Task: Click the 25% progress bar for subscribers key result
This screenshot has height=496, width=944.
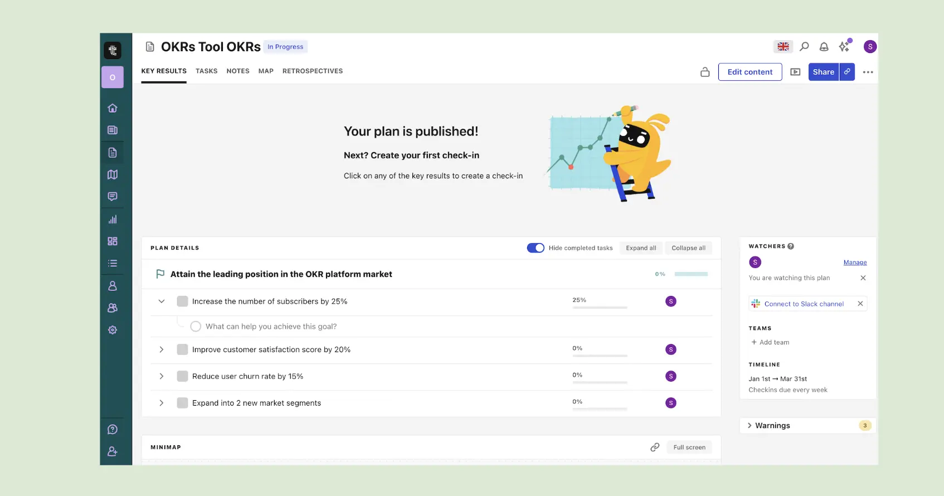Action: (x=600, y=308)
